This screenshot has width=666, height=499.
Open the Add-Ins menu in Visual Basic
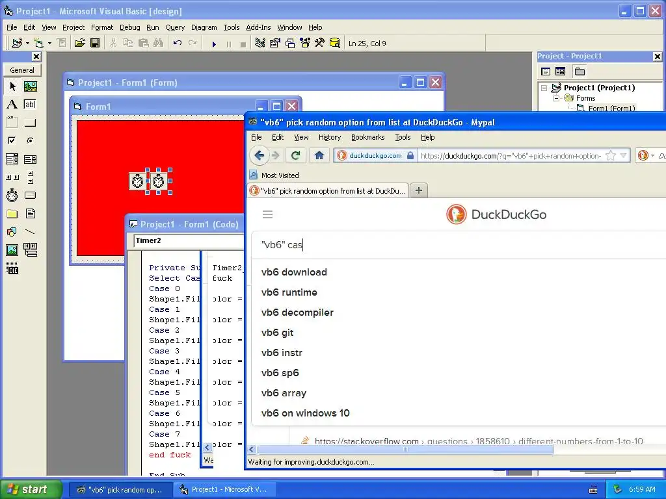coord(258,27)
